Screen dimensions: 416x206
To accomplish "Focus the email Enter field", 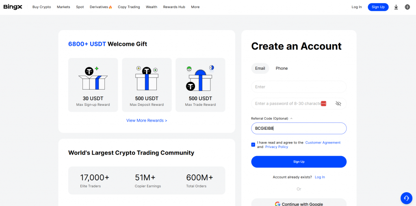I will (x=299, y=87).
